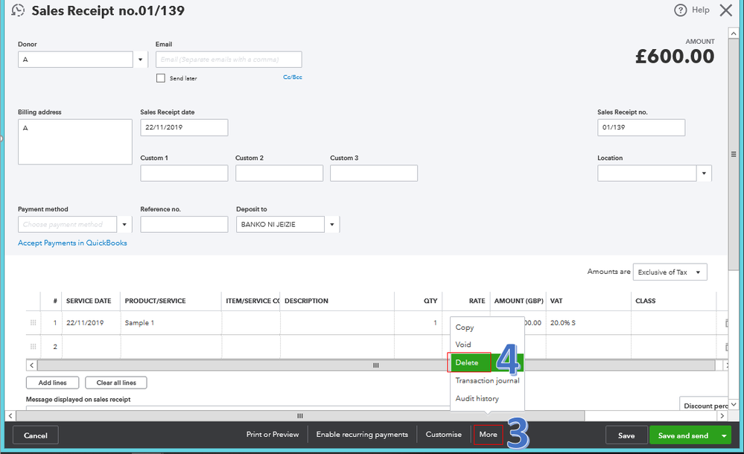Viewport: 744px width, 454px height.
Task: Click the Save button
Action: coord(626,435)
